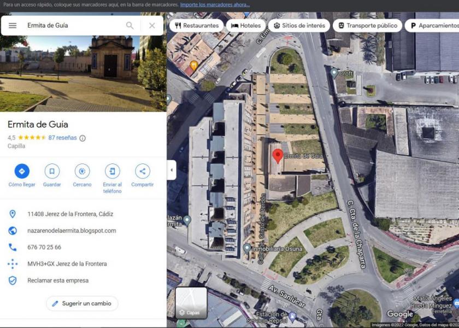Share place using Compartir icon

point(142,171)
